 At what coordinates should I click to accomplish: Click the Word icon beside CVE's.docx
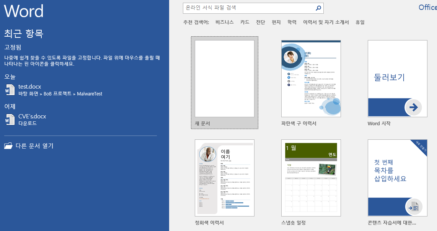click(10, 120)
